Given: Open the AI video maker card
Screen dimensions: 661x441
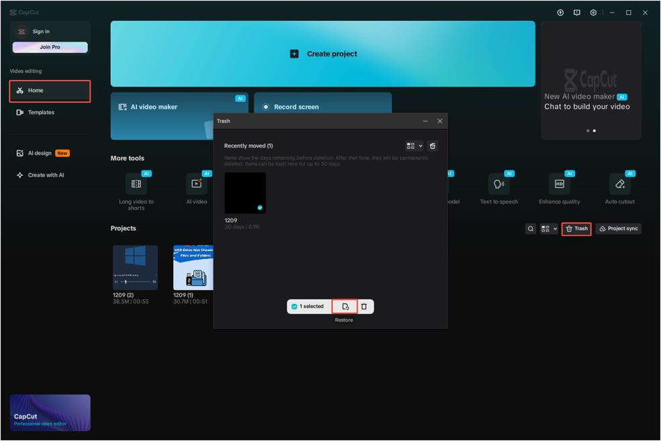Looking at the screenshot, I should 179,116.
